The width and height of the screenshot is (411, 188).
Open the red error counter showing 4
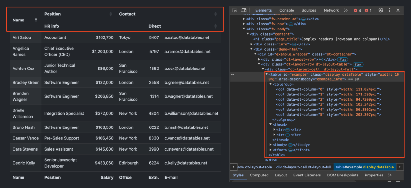point(357,10)
